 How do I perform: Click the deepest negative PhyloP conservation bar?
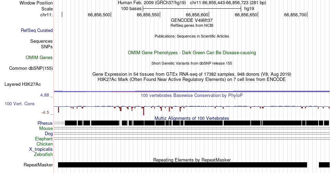click(x=143, y=111)
